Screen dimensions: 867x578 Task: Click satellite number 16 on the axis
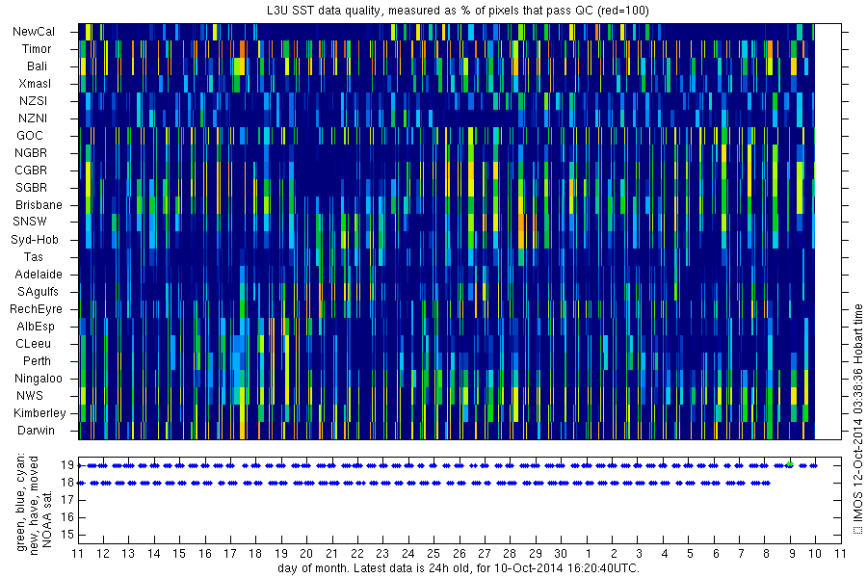67,517
